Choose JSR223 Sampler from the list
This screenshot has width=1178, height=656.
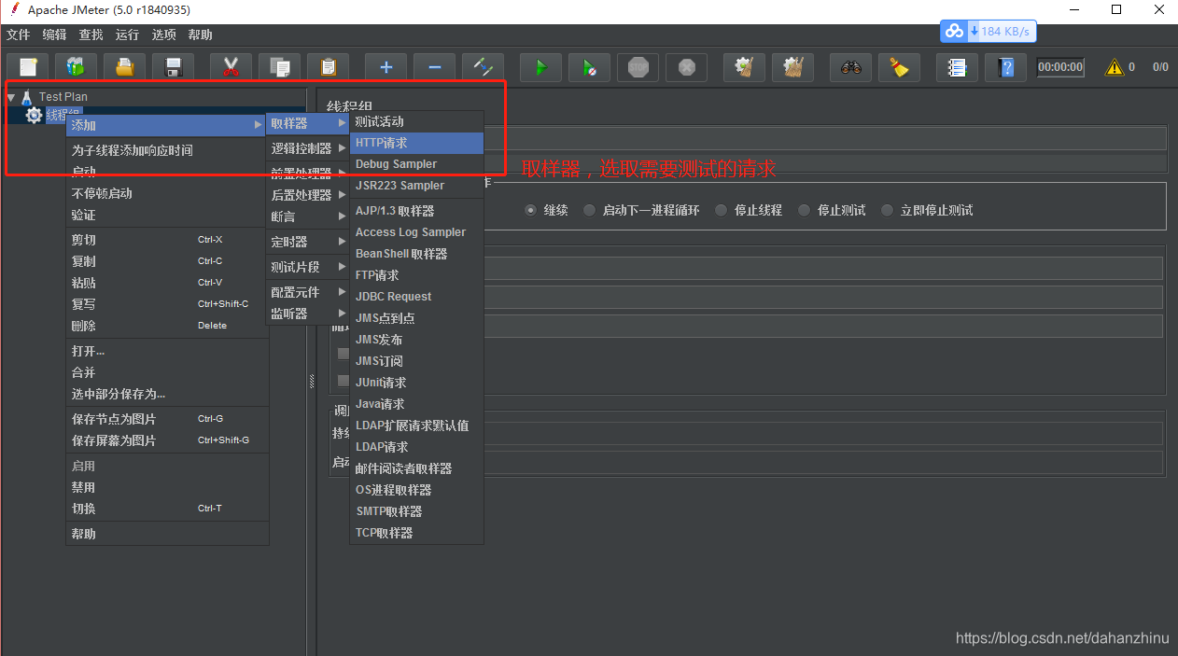[416, 186]
